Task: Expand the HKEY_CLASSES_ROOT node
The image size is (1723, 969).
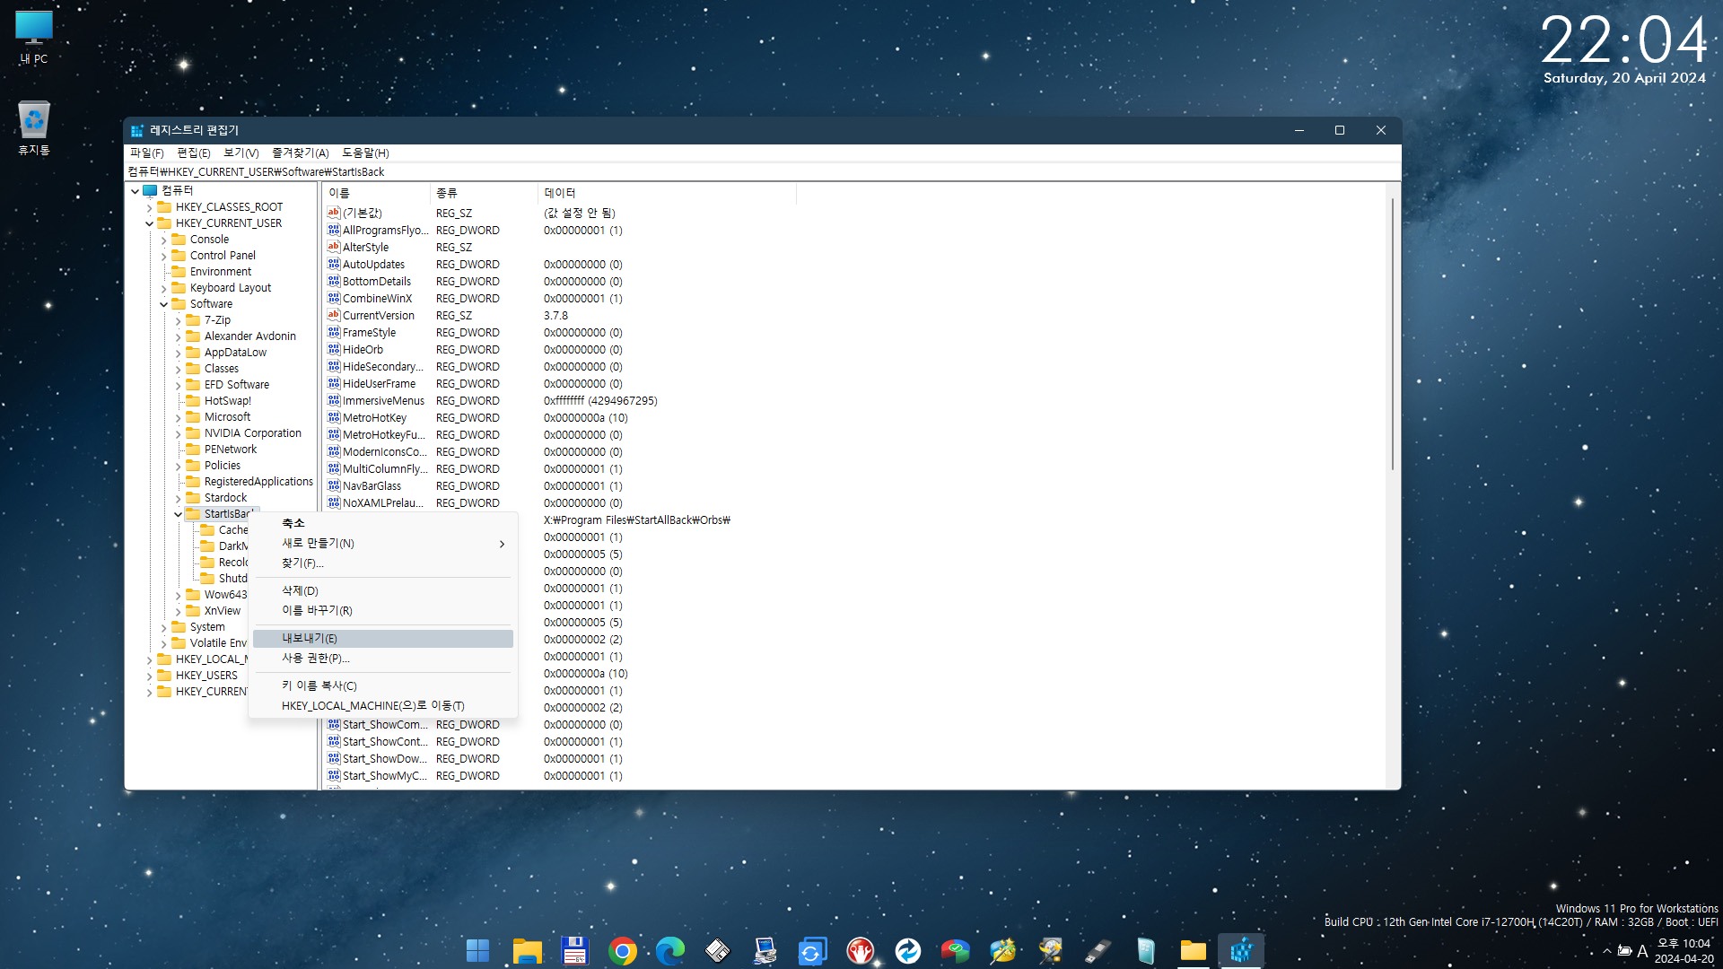Action: (x=150, y=207)
